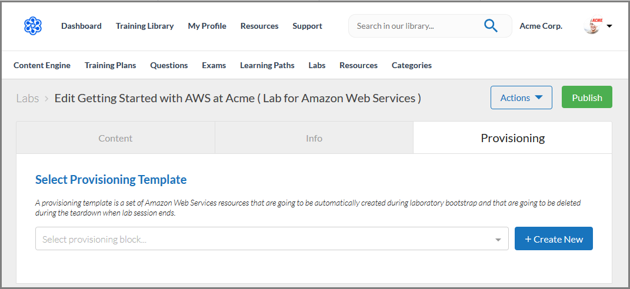Go to Training Library

click(x=145, y=26)
